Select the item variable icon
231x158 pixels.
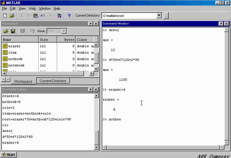(5, 52)
